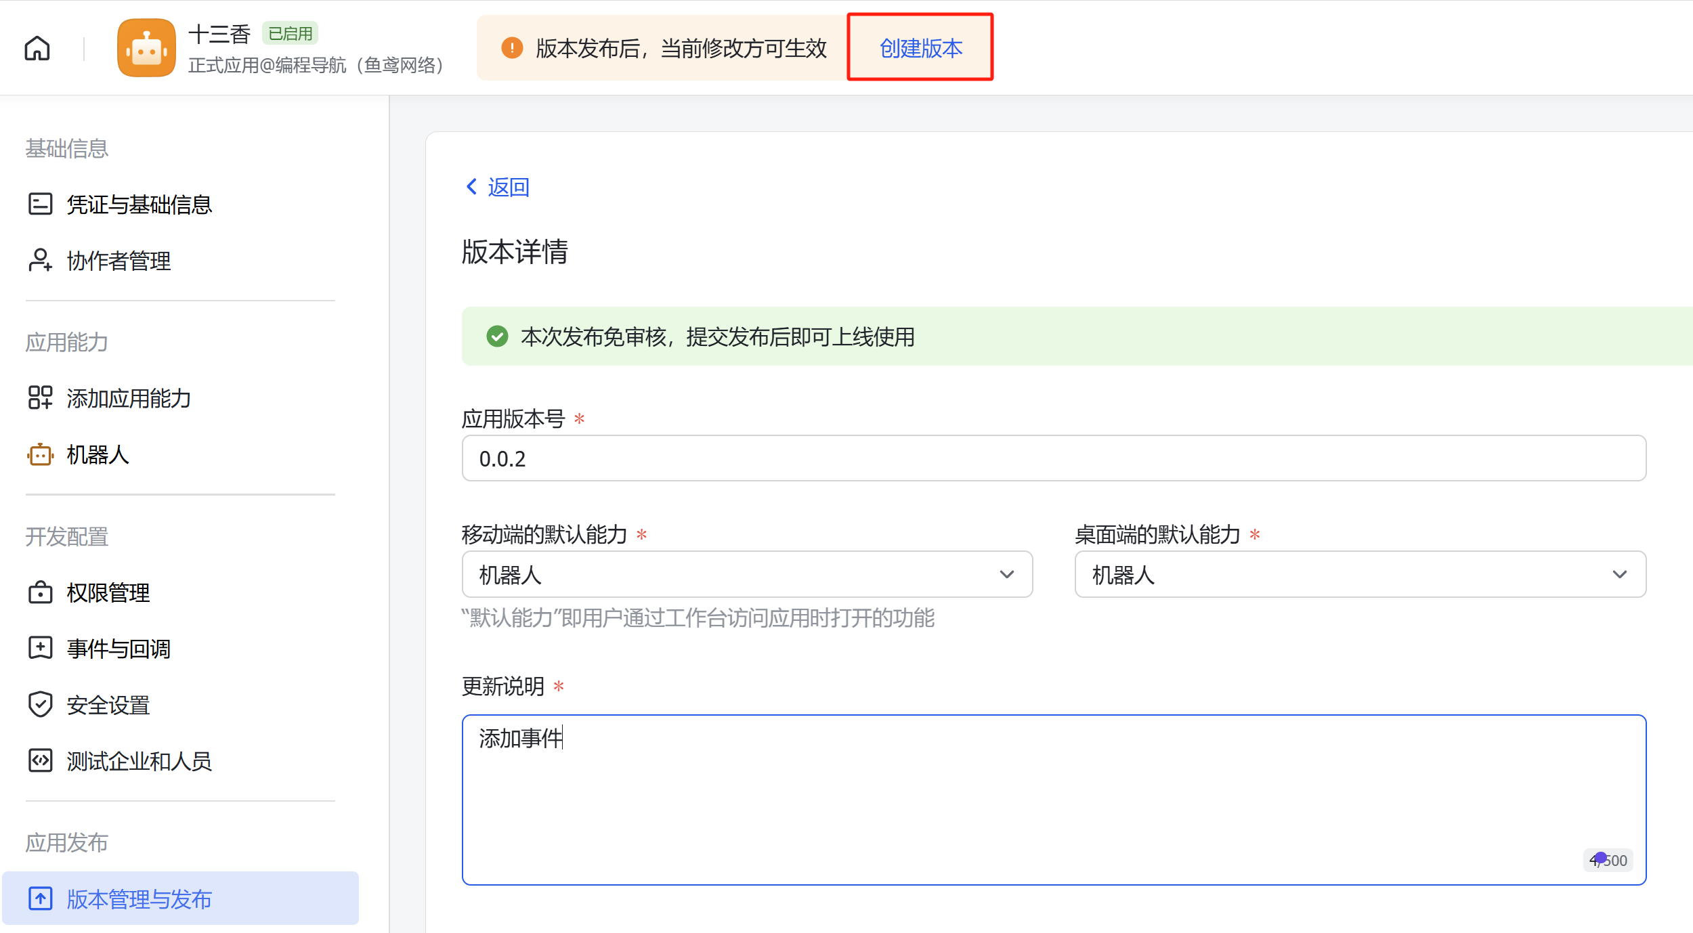Click the robot icon in sidebar
The width and height of the screenshot is (1693, 933).
coord(41,454)
